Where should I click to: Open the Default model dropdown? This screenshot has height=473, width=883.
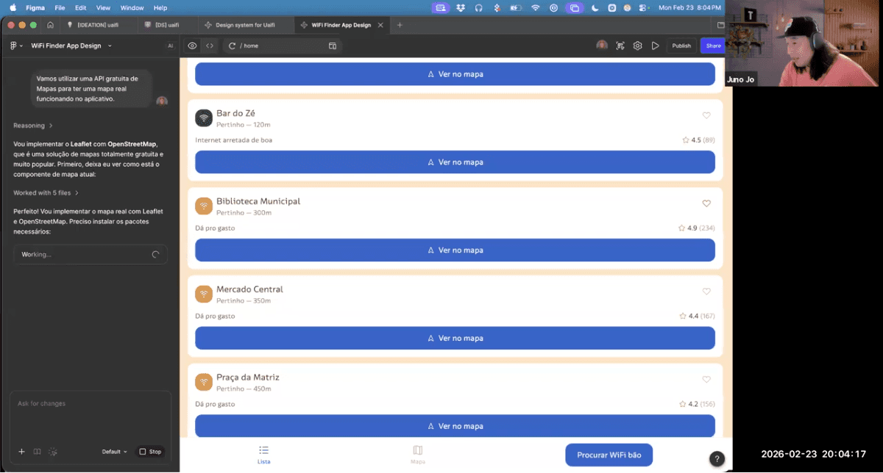point(114,452)
